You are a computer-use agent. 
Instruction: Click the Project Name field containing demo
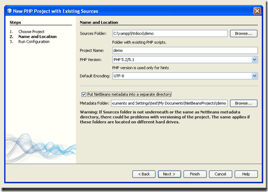(x=185, y=51)
